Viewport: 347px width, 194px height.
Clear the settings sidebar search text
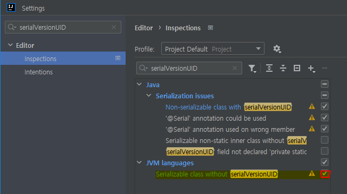(114, 27)
